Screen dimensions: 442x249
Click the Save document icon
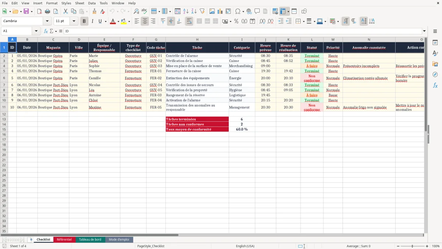pyautogui.click(x=26, y=11)
